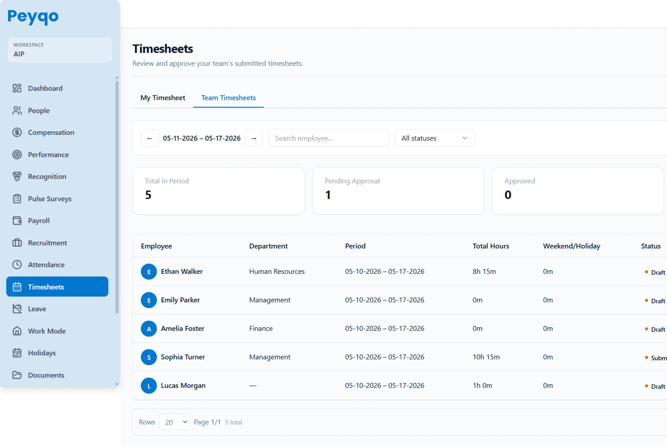Viewport: 667px width, 447px height.
Task: Open Dashboard menu item
Action: 57,88
